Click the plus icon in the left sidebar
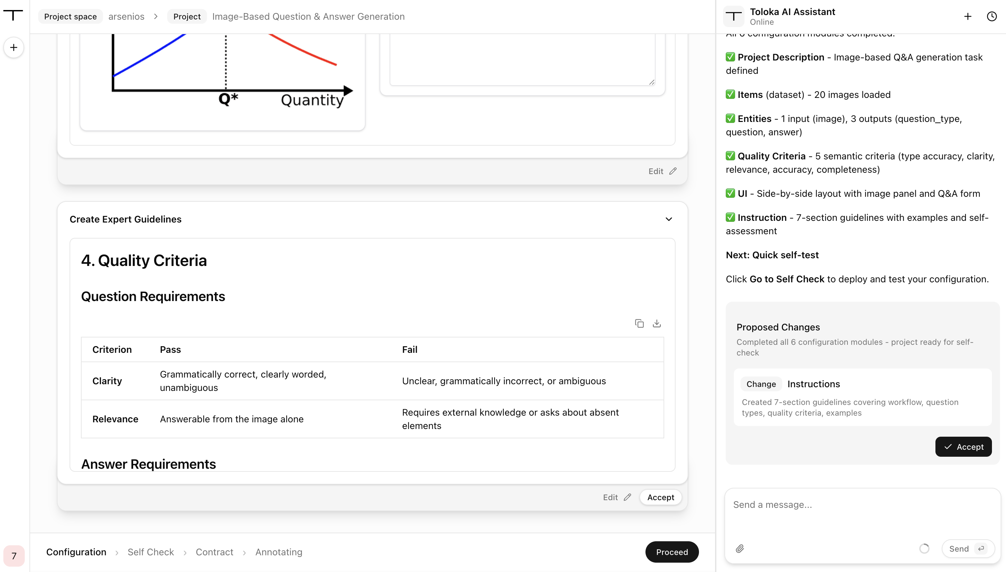The width and height of the screenshot is (1006, 572). [14, 47]
